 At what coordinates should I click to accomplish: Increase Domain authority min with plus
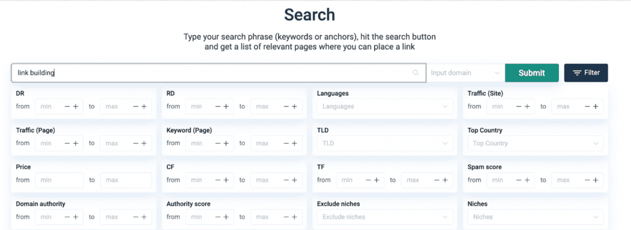pos(75,217)
